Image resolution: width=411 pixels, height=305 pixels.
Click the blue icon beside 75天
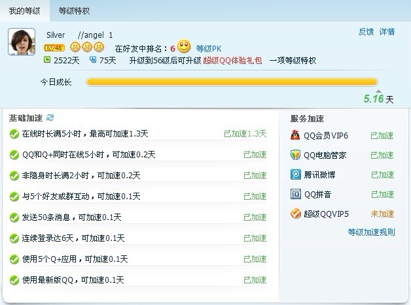93,59
